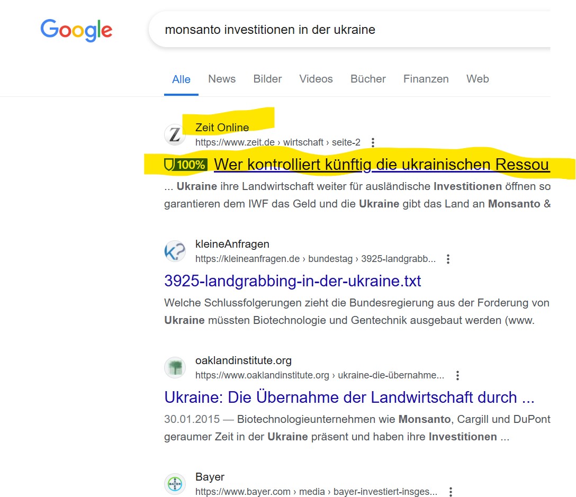576x497 pixels.
Task: Switch to the Web tab
Action: click(478, 79)
